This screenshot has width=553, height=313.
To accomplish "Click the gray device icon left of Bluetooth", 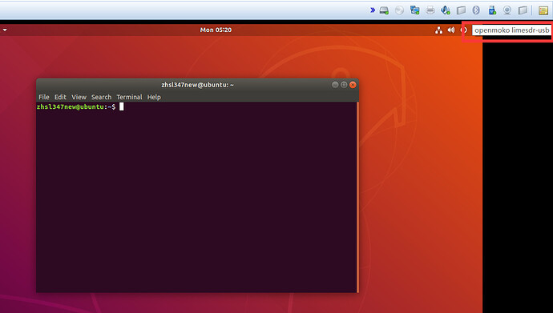I will pyautogui.click(x=461, y=10).
